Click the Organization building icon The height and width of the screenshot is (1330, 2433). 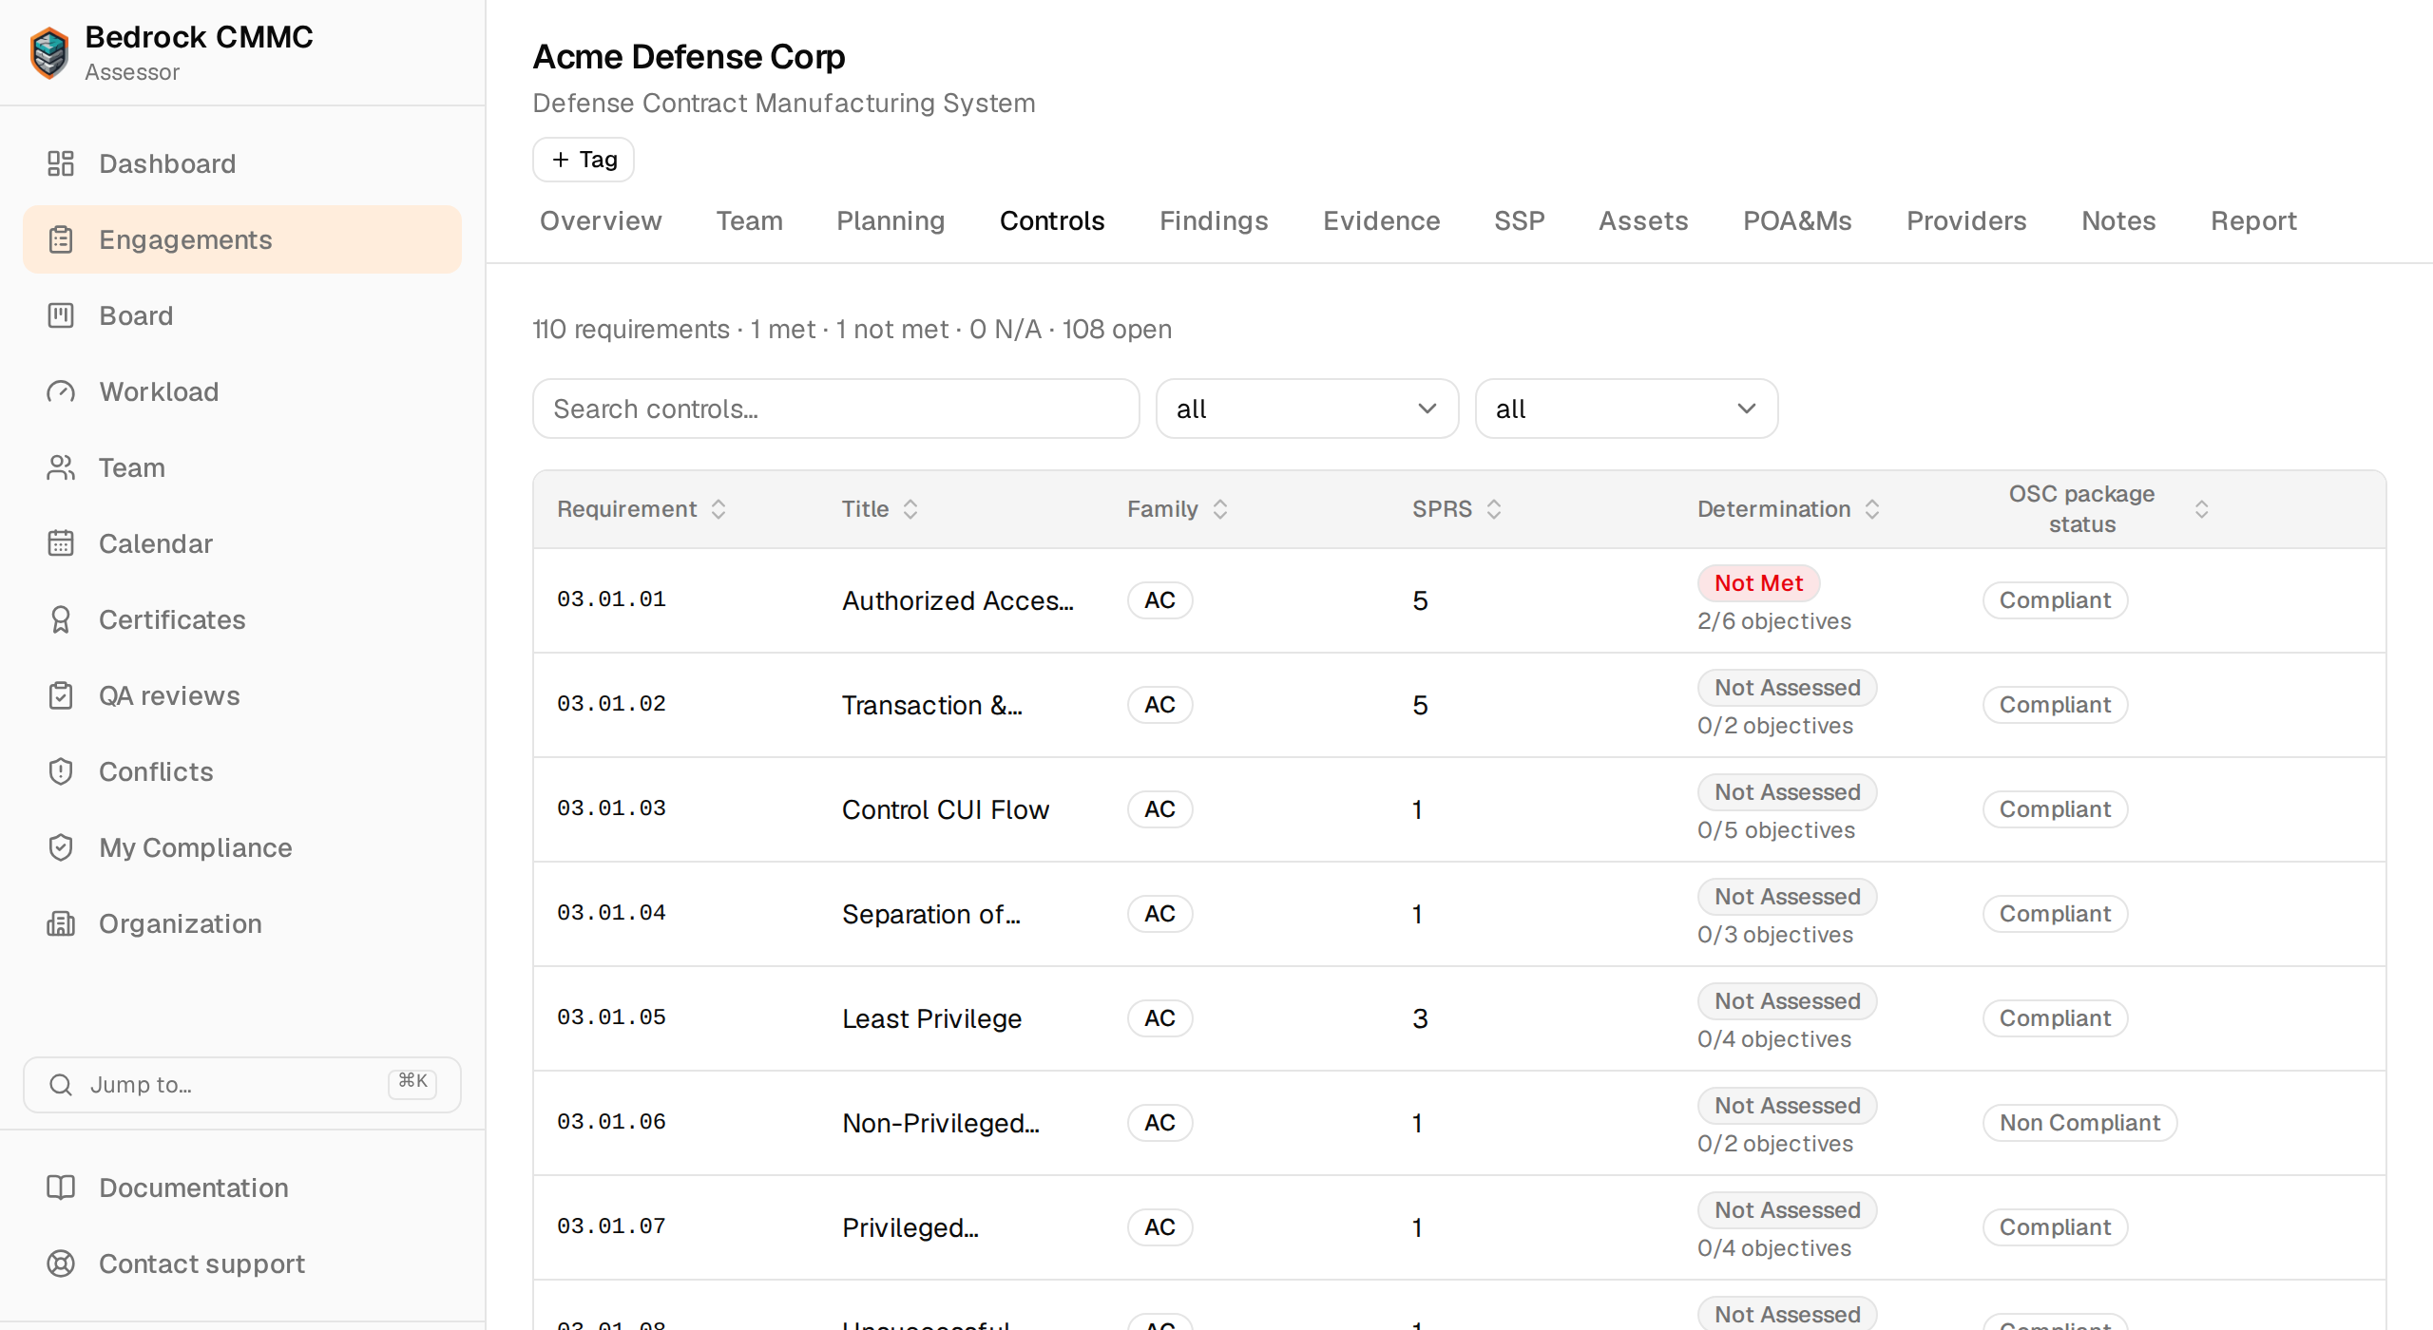61,923
